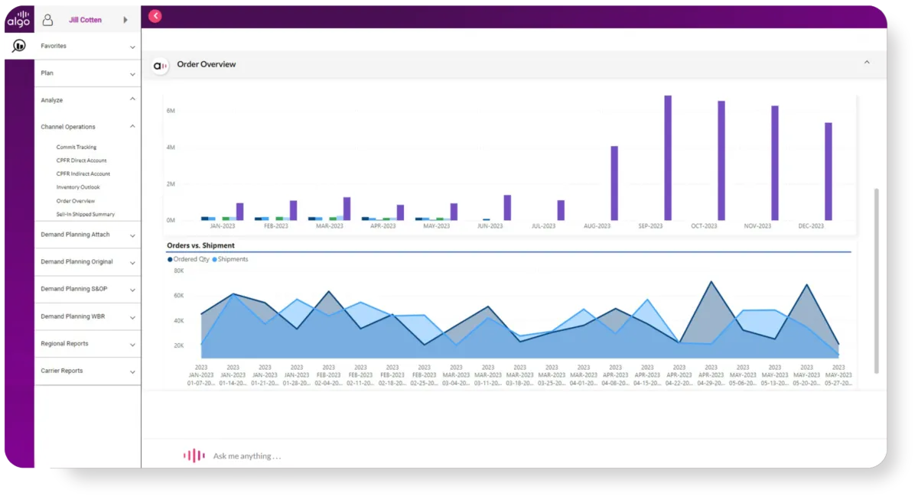Expand the Favorites section
This screenshot has height=496, width=918.
(x=88, y=46)
